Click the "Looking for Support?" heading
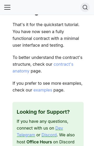Screen dimensions: 94x146 pos(43,112)
